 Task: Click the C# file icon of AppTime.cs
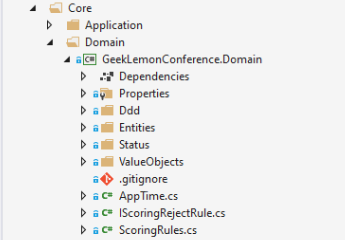click(x=107, y=196)
